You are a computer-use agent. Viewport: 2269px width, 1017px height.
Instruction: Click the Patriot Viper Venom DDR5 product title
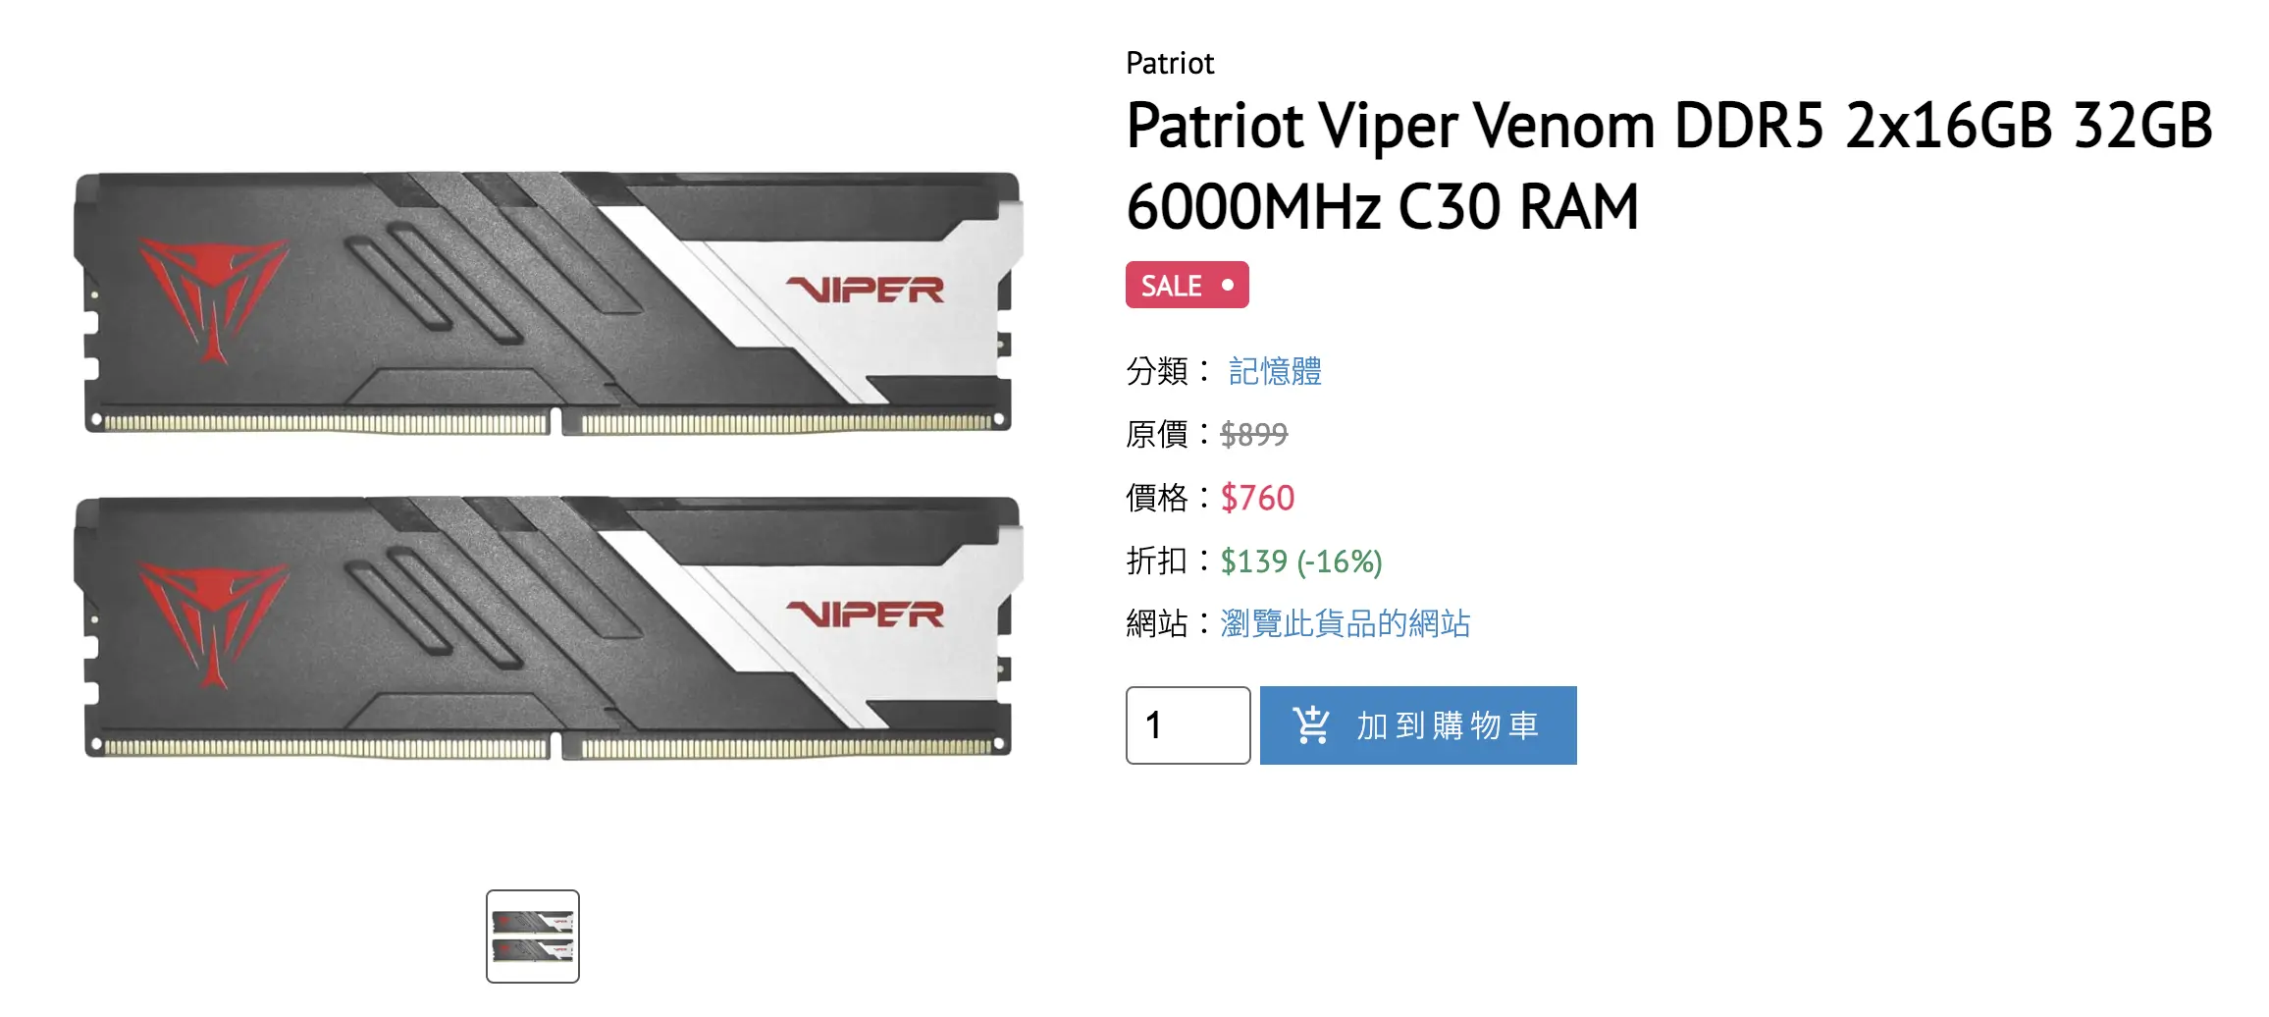coord(1668,166)
